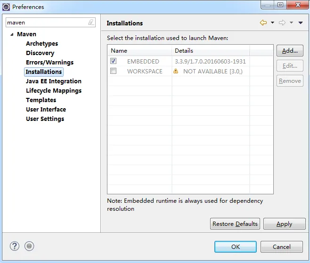Click the Edit... button

(x=290, y=66)
